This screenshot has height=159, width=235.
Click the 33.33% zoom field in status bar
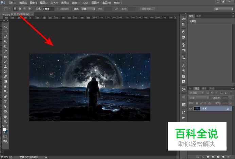(4, 157)
